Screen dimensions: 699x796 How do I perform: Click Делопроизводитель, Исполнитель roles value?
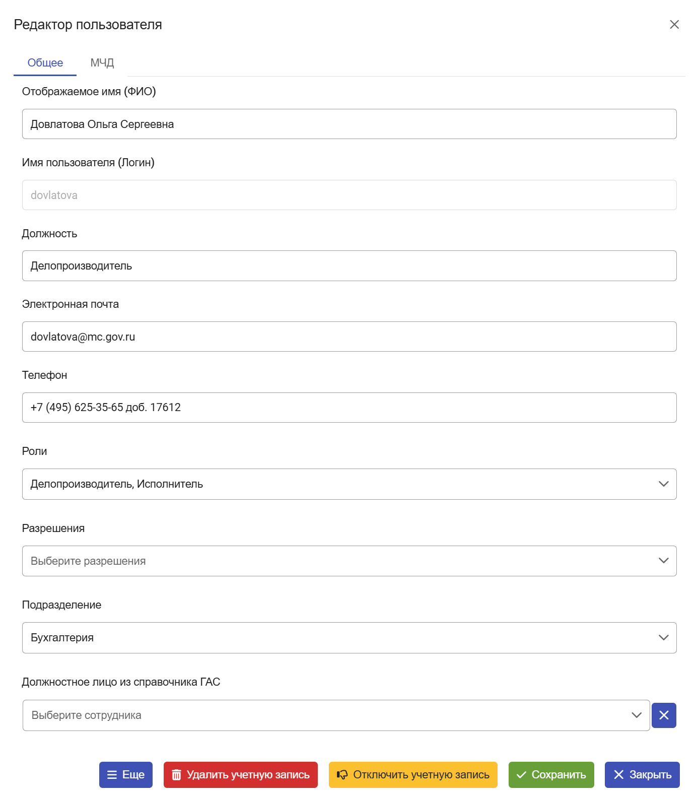pyautogui.click(x=117, y=484)
